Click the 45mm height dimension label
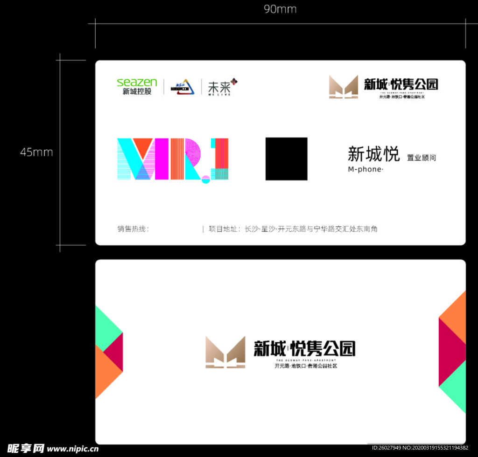Viewport: 478px width, 457px height. 36,152
